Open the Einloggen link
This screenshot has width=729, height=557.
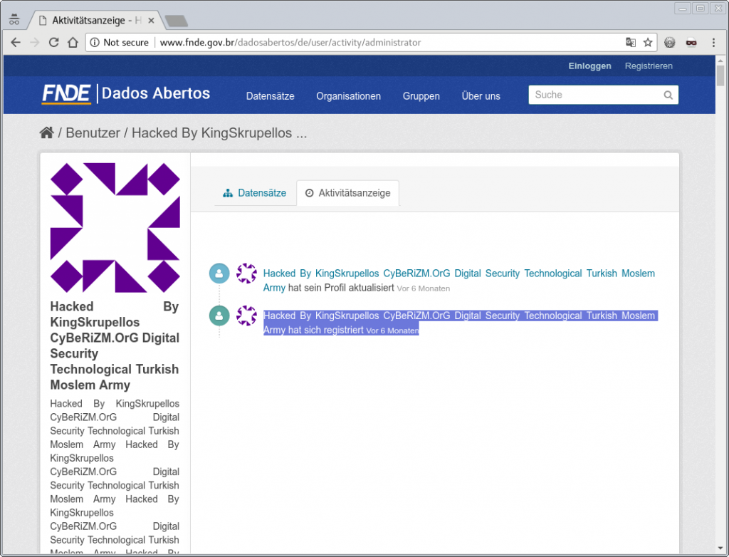(589, 66)
